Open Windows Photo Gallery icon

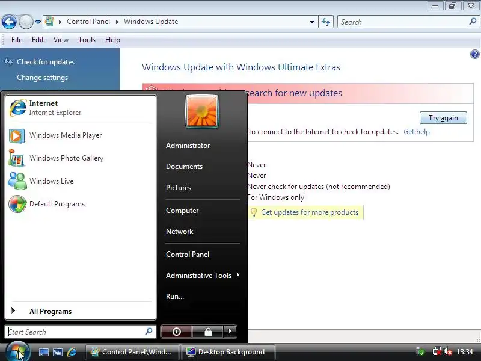pos(17,158)
